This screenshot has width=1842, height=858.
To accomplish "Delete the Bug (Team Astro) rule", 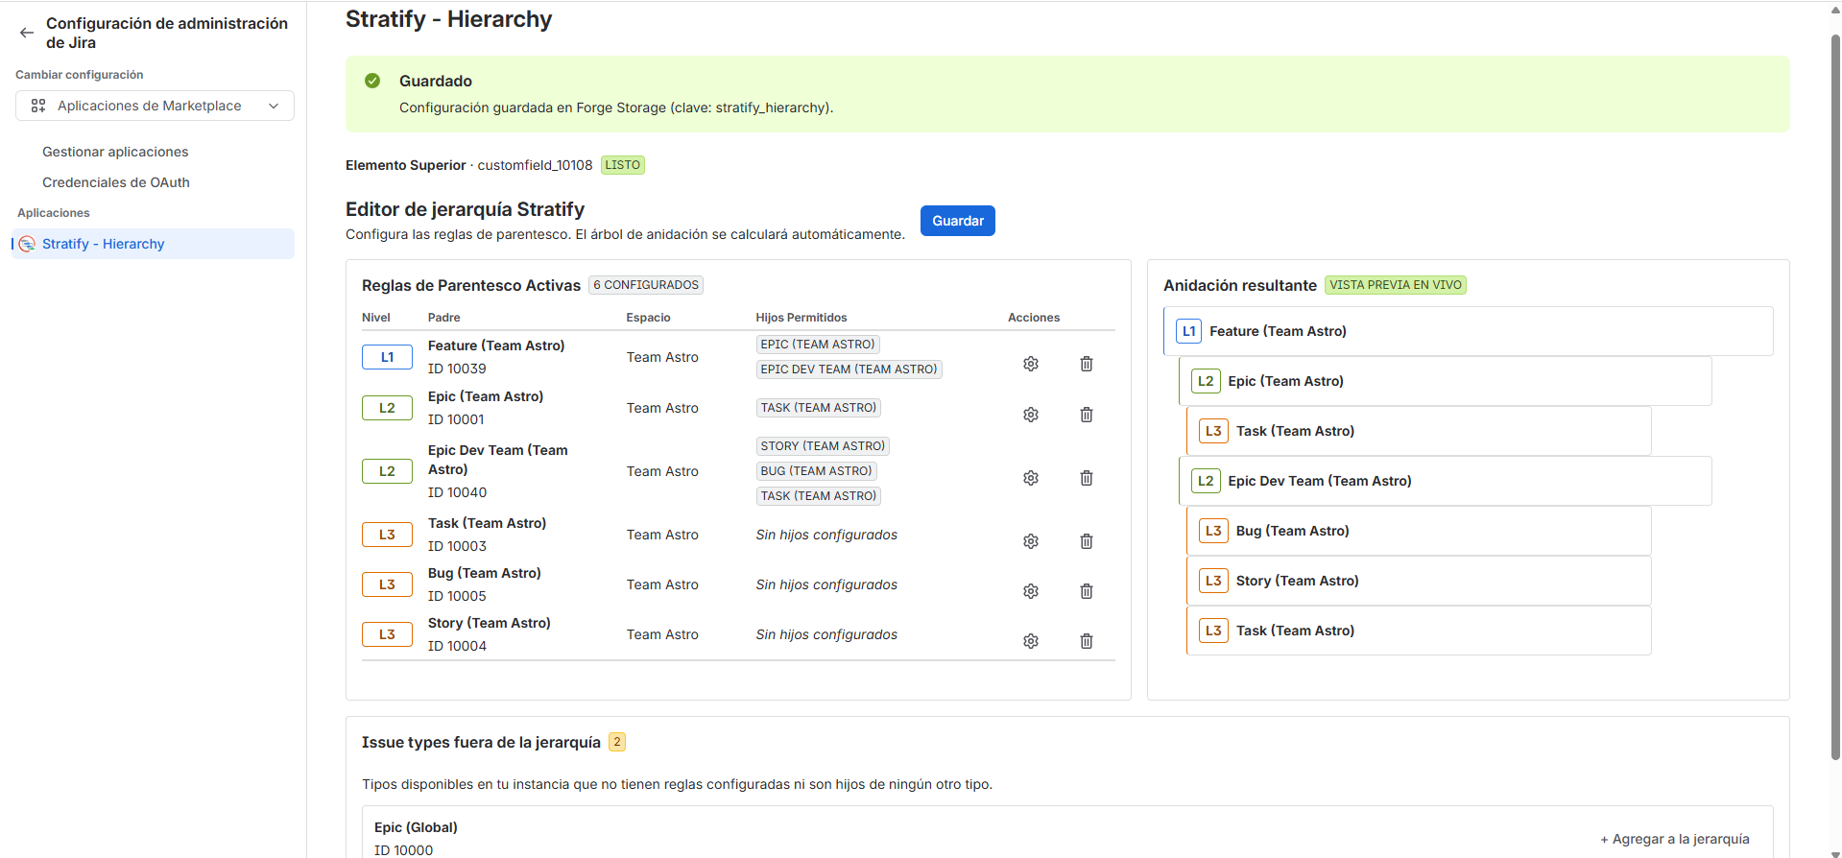I will (1087, 591).
